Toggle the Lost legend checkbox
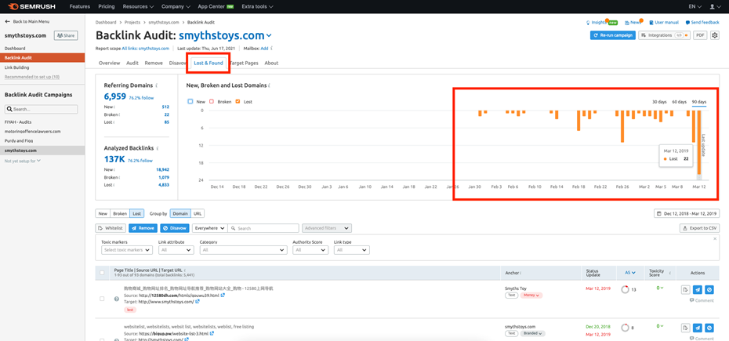The image size is (729, 341). pos(238,101)
